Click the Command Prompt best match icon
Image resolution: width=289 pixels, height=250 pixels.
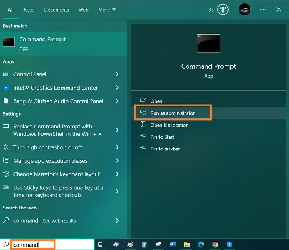click(9, 42)
